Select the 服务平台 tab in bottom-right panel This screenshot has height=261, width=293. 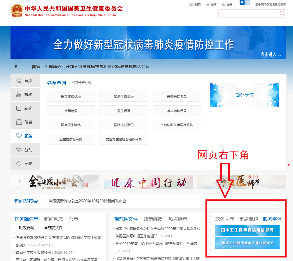pos(272,219)
